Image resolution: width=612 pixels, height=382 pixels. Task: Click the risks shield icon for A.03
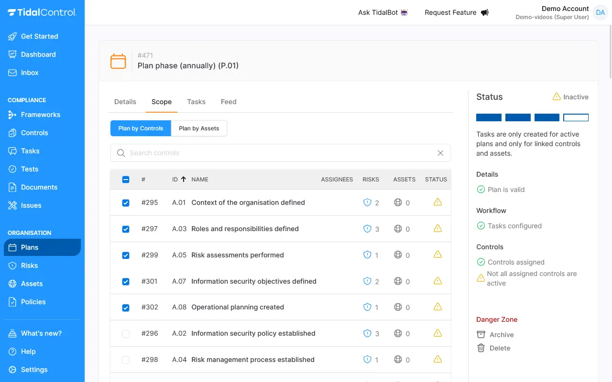click(367, 229)
